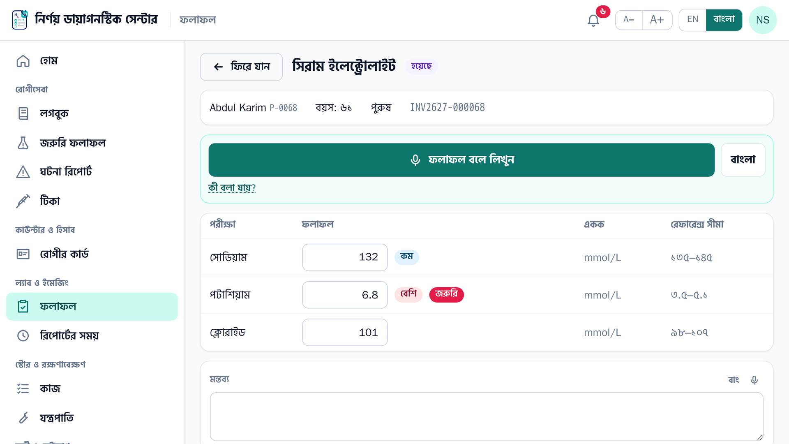Start voice dictation ফলাফল বলে লিখুন

click(x=461, y=160)
